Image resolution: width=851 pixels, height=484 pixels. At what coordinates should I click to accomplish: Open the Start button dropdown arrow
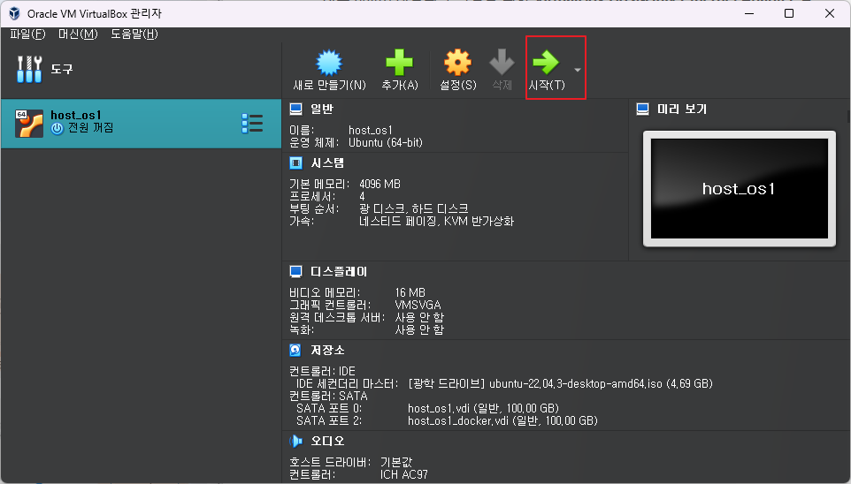(578, 70)
